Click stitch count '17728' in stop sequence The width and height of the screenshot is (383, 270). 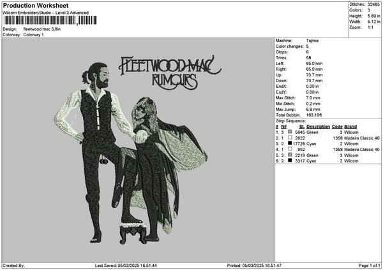tap(299, 144)
